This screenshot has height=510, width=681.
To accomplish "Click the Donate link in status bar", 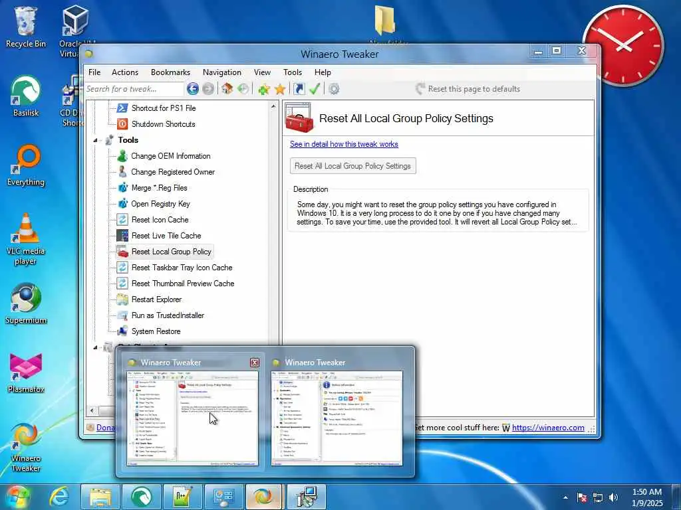I will [x=106, y=428].
